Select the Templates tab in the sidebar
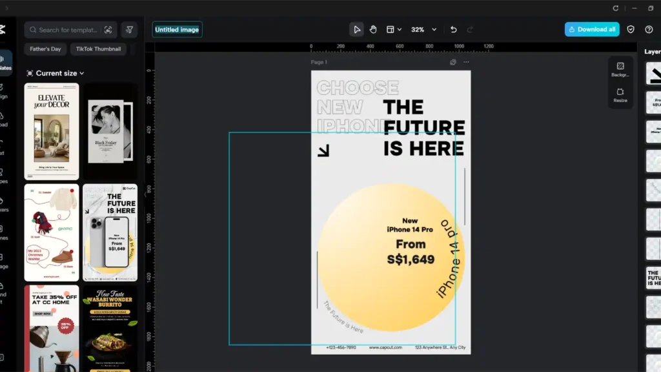 (x=5, y=63)
